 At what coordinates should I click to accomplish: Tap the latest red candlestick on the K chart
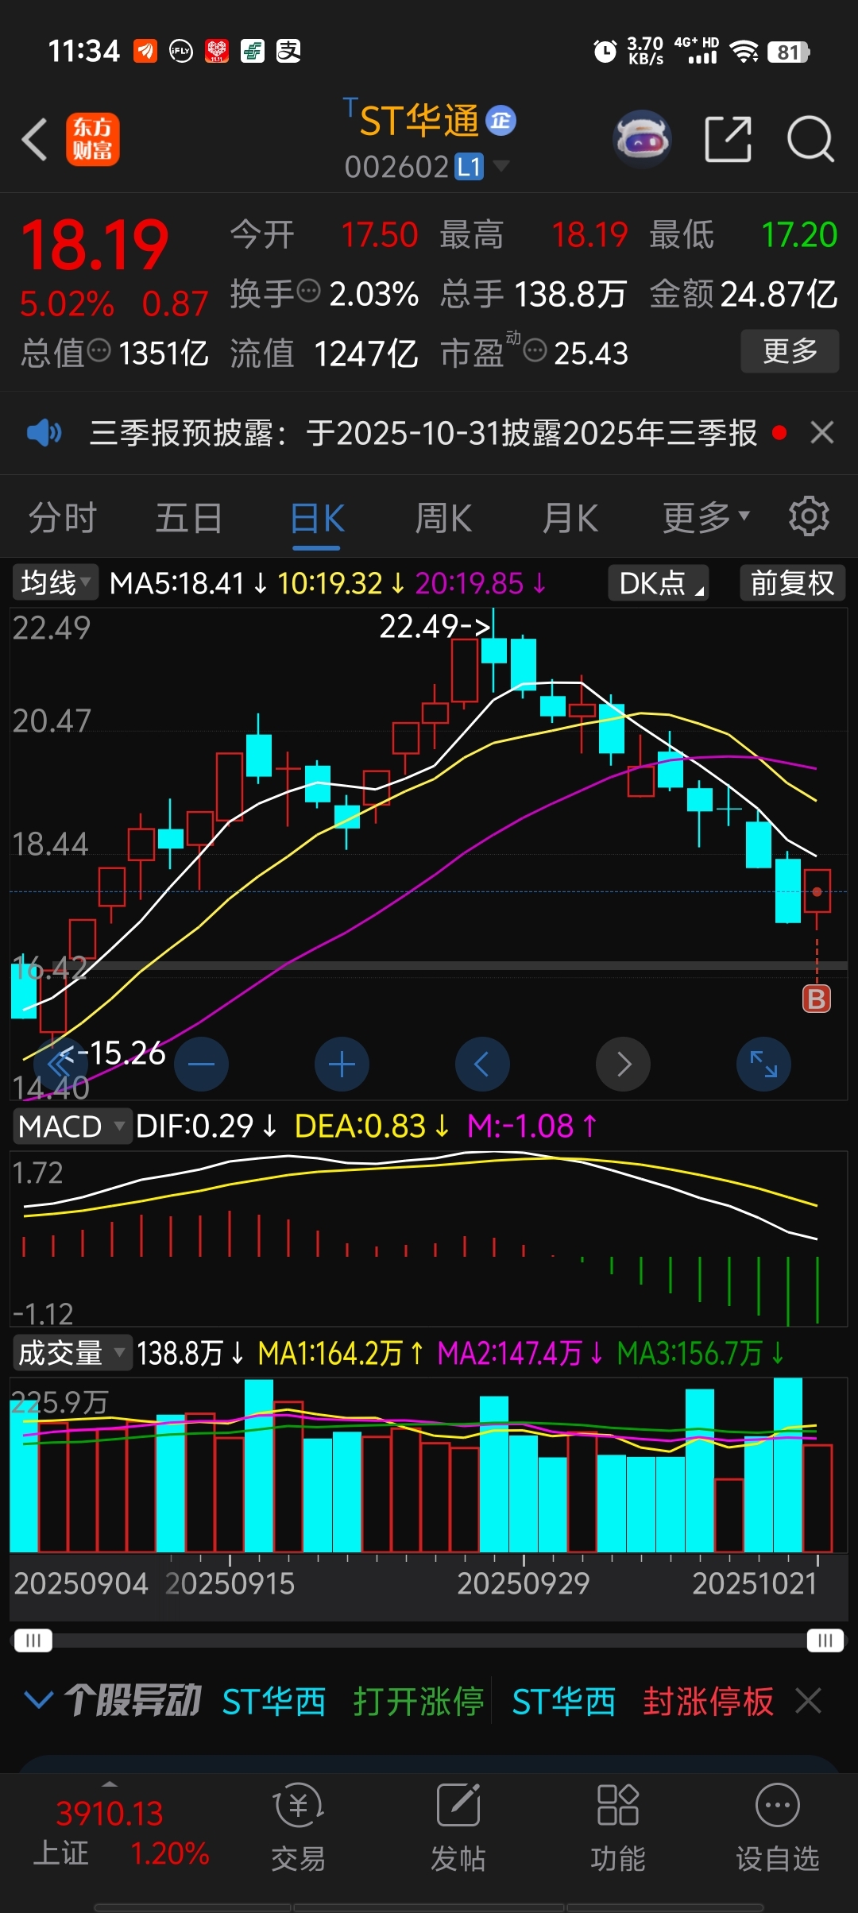click(x=817, y=891)
